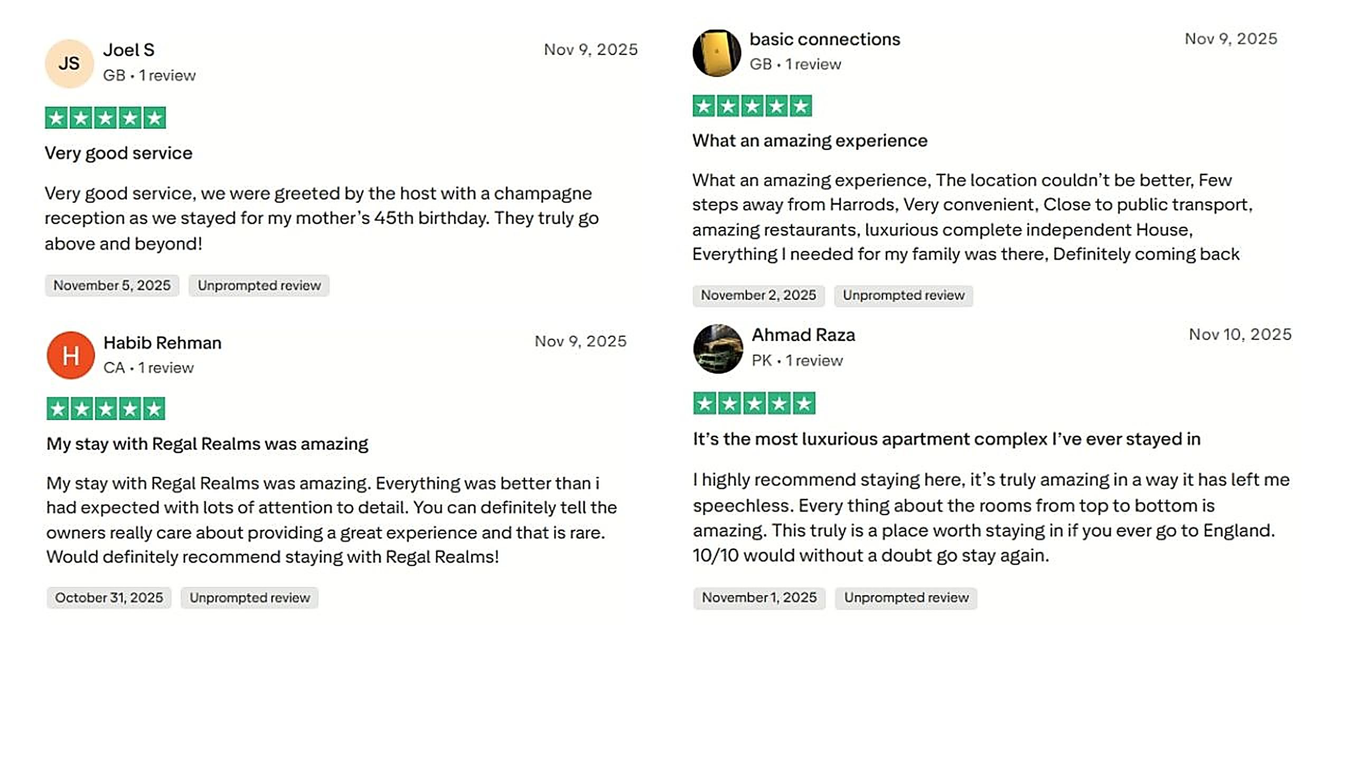Image resolution: width=1352 pixels, height=760 pixels.
Task: Open the Ahmad Raza reviewer name link
Action: 803,335
